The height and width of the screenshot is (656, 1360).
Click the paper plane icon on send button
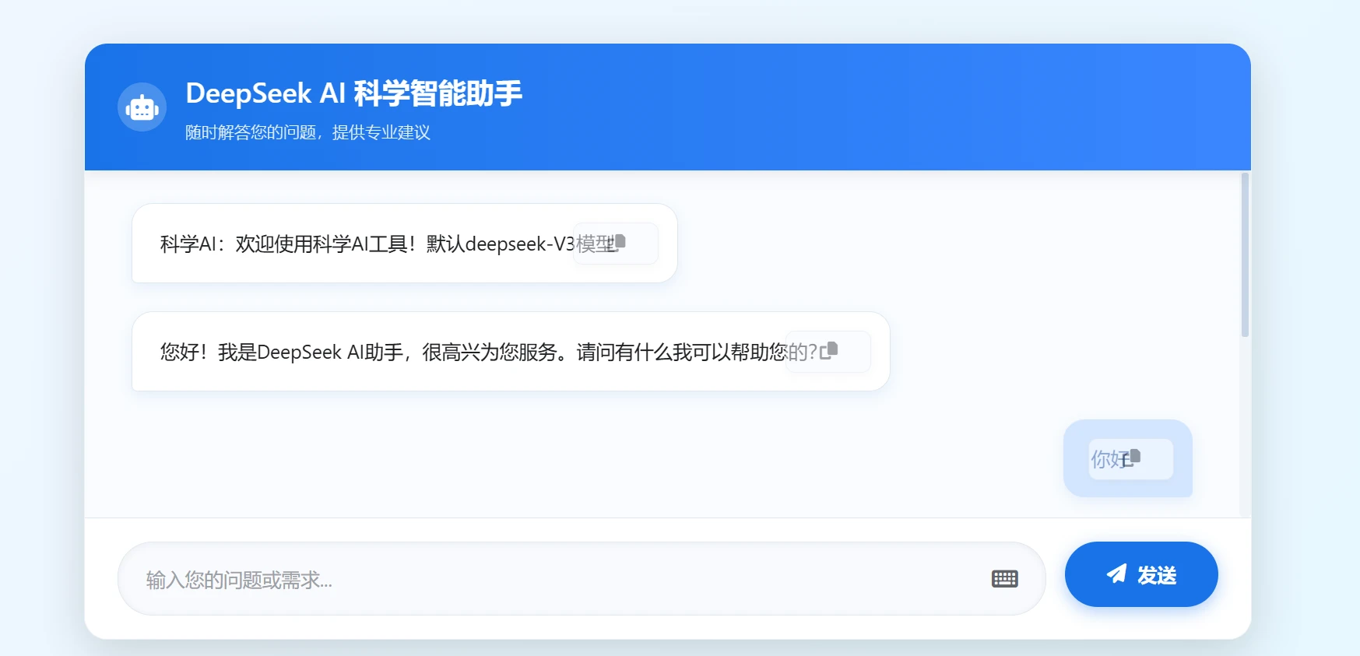[1116, 574]
